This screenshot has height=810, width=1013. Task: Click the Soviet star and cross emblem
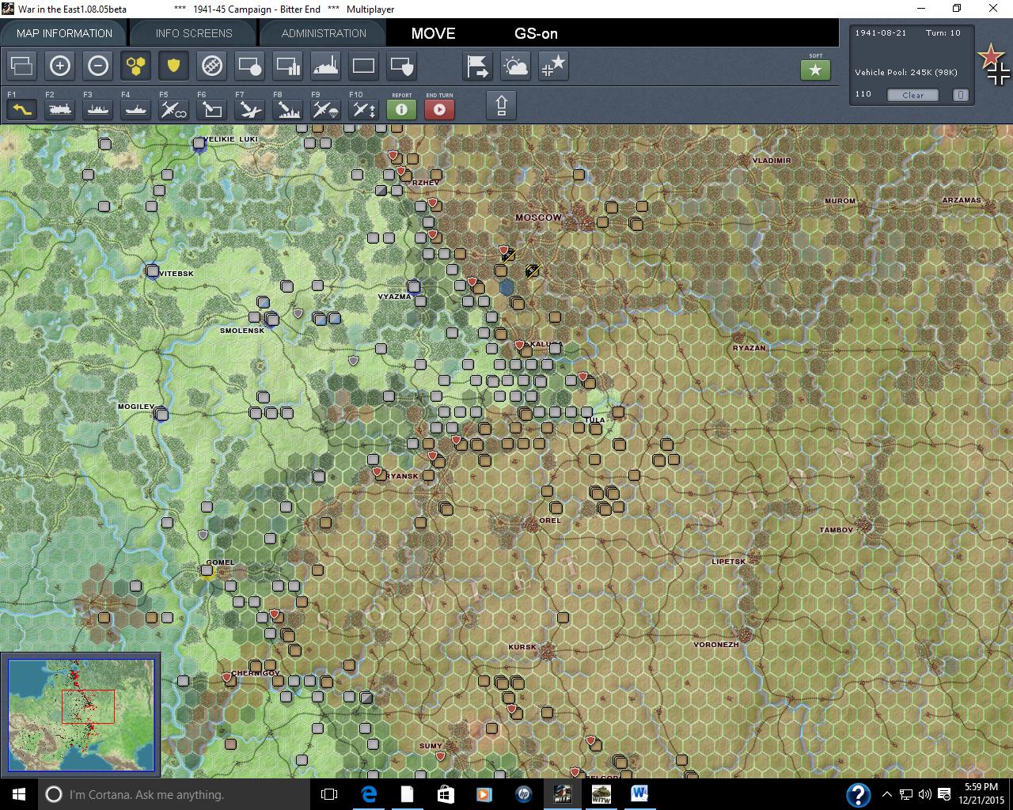(994, 65)
